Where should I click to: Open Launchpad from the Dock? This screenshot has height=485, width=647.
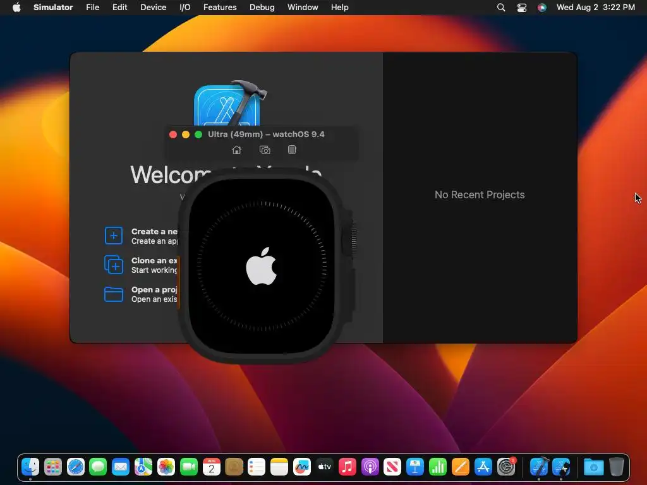pos(53,467)
